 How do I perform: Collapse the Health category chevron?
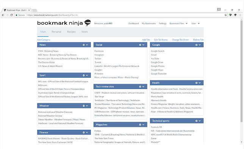200,83
